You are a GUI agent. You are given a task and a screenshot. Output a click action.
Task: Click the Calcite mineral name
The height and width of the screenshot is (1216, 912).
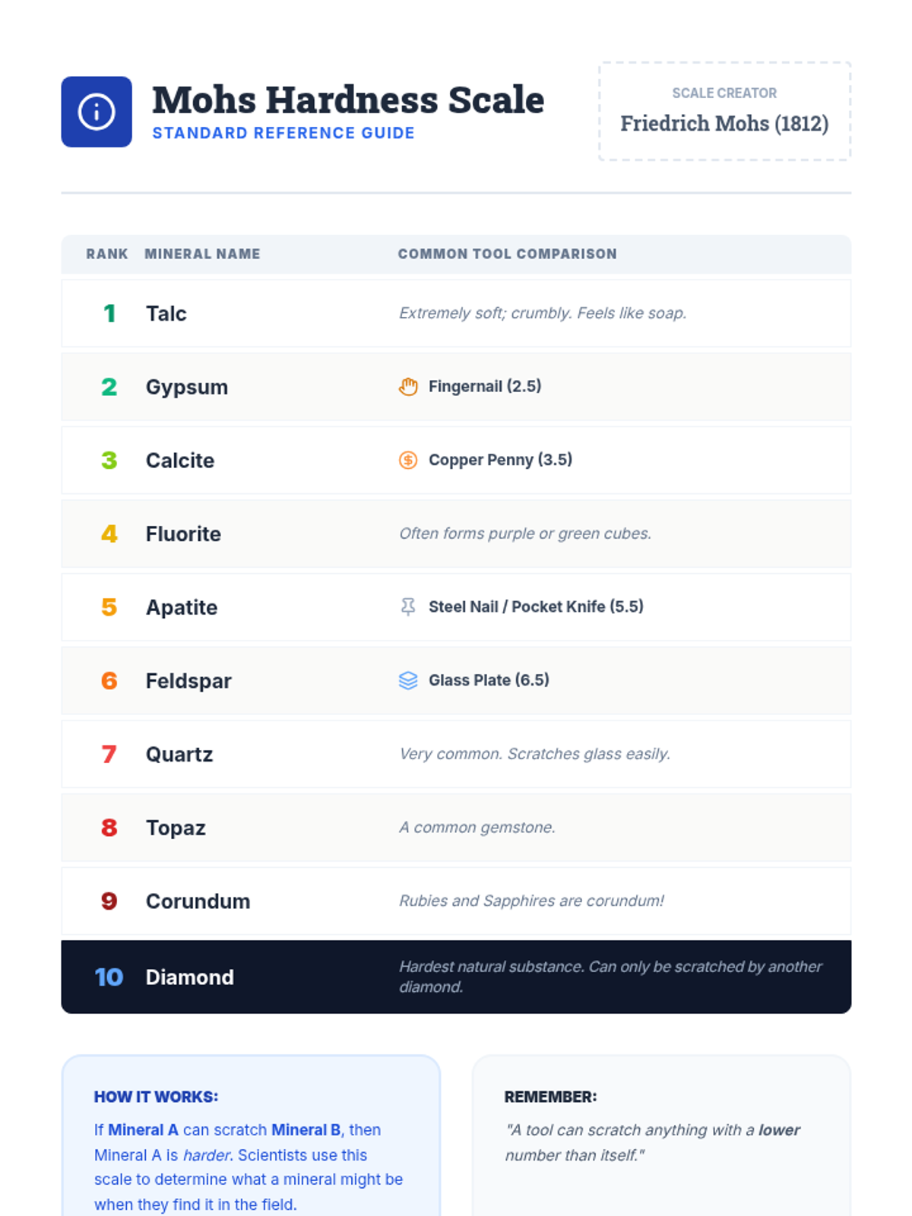click(x=180, y=461)
